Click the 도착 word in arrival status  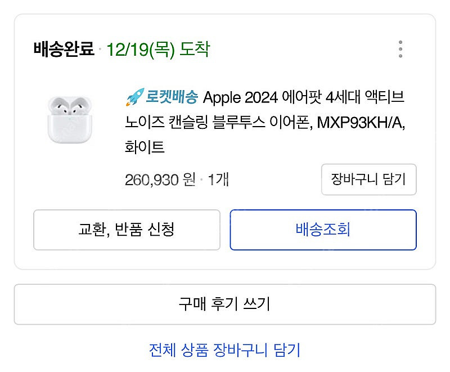tap(195, 49)
